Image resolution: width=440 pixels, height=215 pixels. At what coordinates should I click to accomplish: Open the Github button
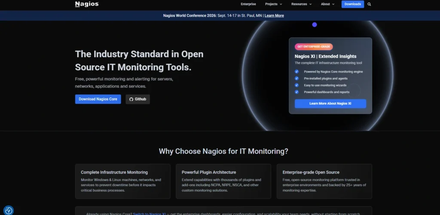point(138,99)
